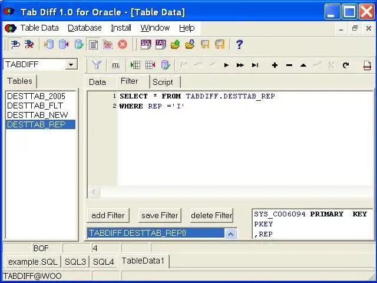The height and width of the screenshot is (283, 377).
Task: Go to next record with play arrow
Action: [x=226, y=65]
